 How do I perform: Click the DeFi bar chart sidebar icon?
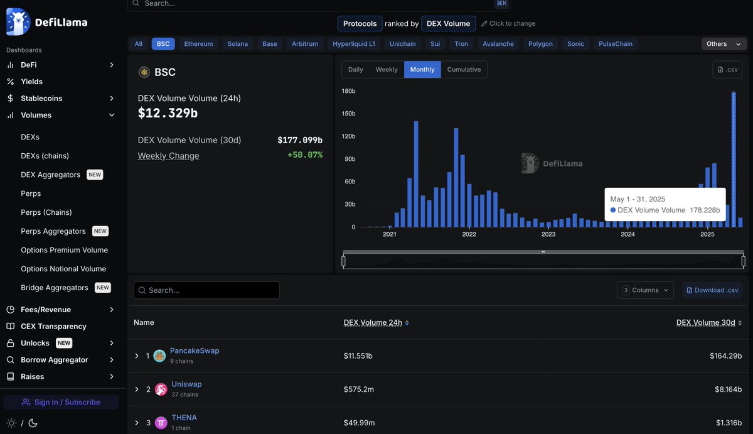pyautogui.click(x=10, y=65)
